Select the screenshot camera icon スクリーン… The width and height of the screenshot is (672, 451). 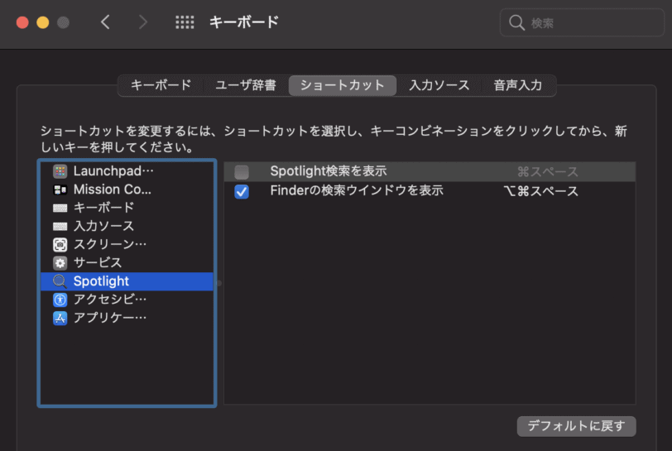60,244
